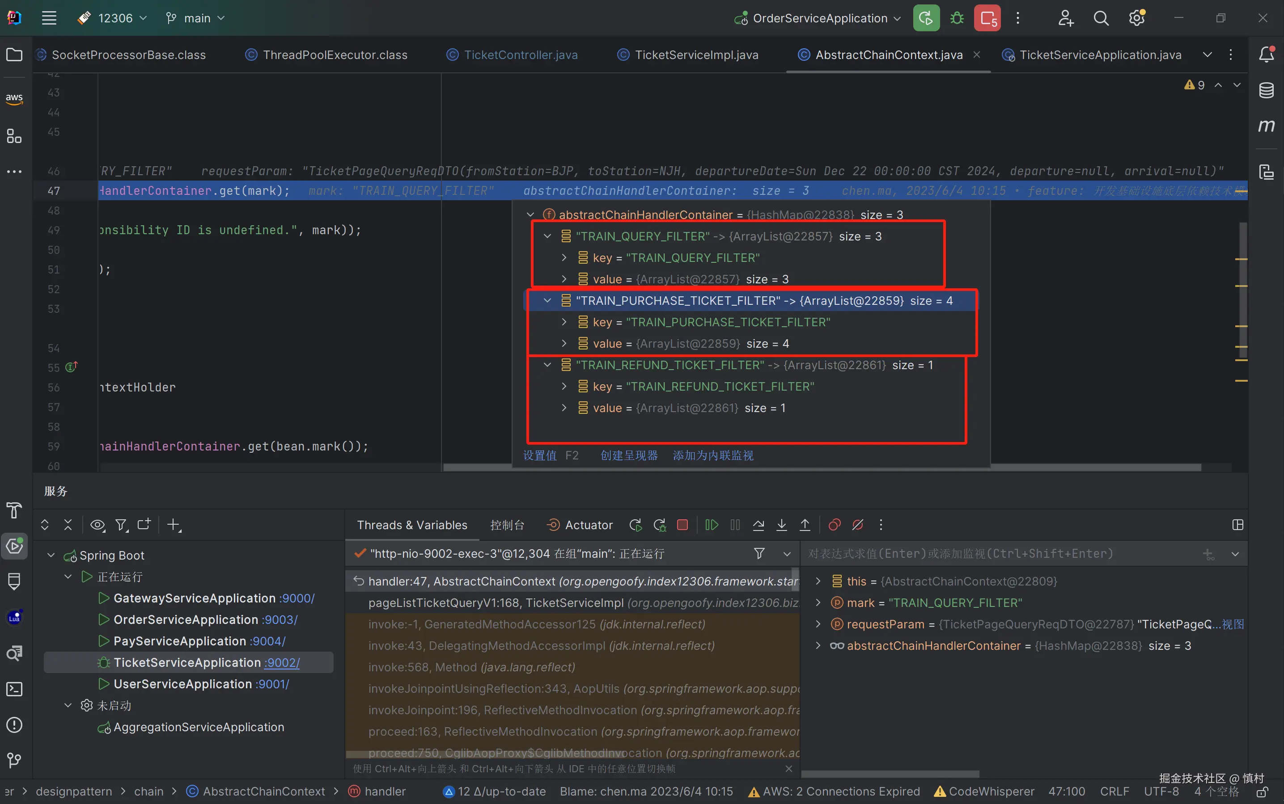Toggle the debugger layout settings icon
Image resolution: width=1284 pixels, height=804 pixels.
[1237, 525]
